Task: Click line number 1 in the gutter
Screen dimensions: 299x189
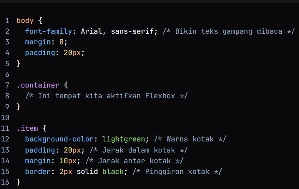Action: point(7,21)
